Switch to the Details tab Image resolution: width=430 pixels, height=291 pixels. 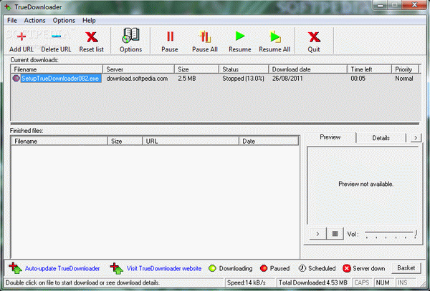tap(381, 138)
